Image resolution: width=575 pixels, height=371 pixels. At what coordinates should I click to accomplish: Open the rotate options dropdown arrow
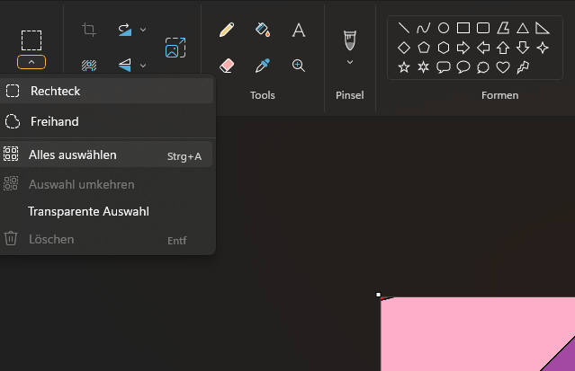pyautogui.click(x=143, y=30)
